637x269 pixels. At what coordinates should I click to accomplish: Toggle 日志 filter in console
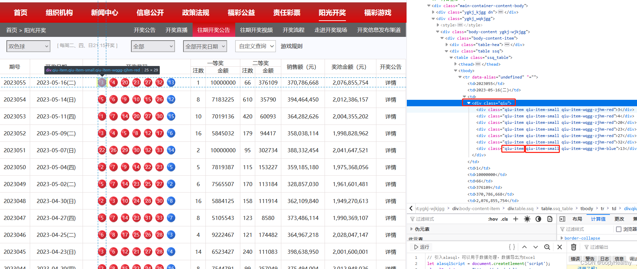pyautogui.click(x=605, y=259)
